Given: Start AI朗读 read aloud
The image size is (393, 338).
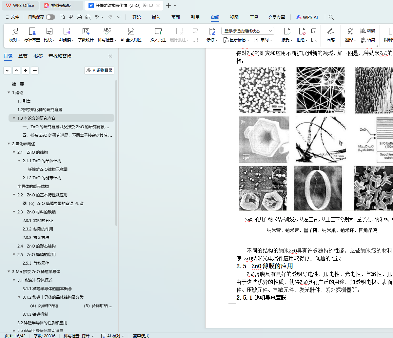Looking at the screenshot, I should (66, 32).
